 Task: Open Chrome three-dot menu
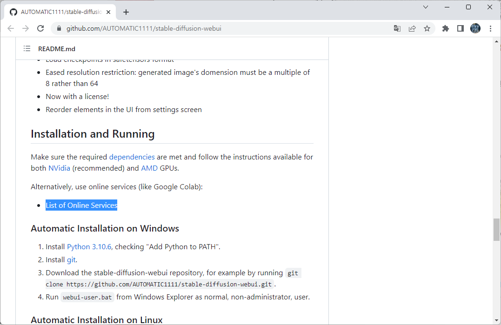click(x=490, y=28)
